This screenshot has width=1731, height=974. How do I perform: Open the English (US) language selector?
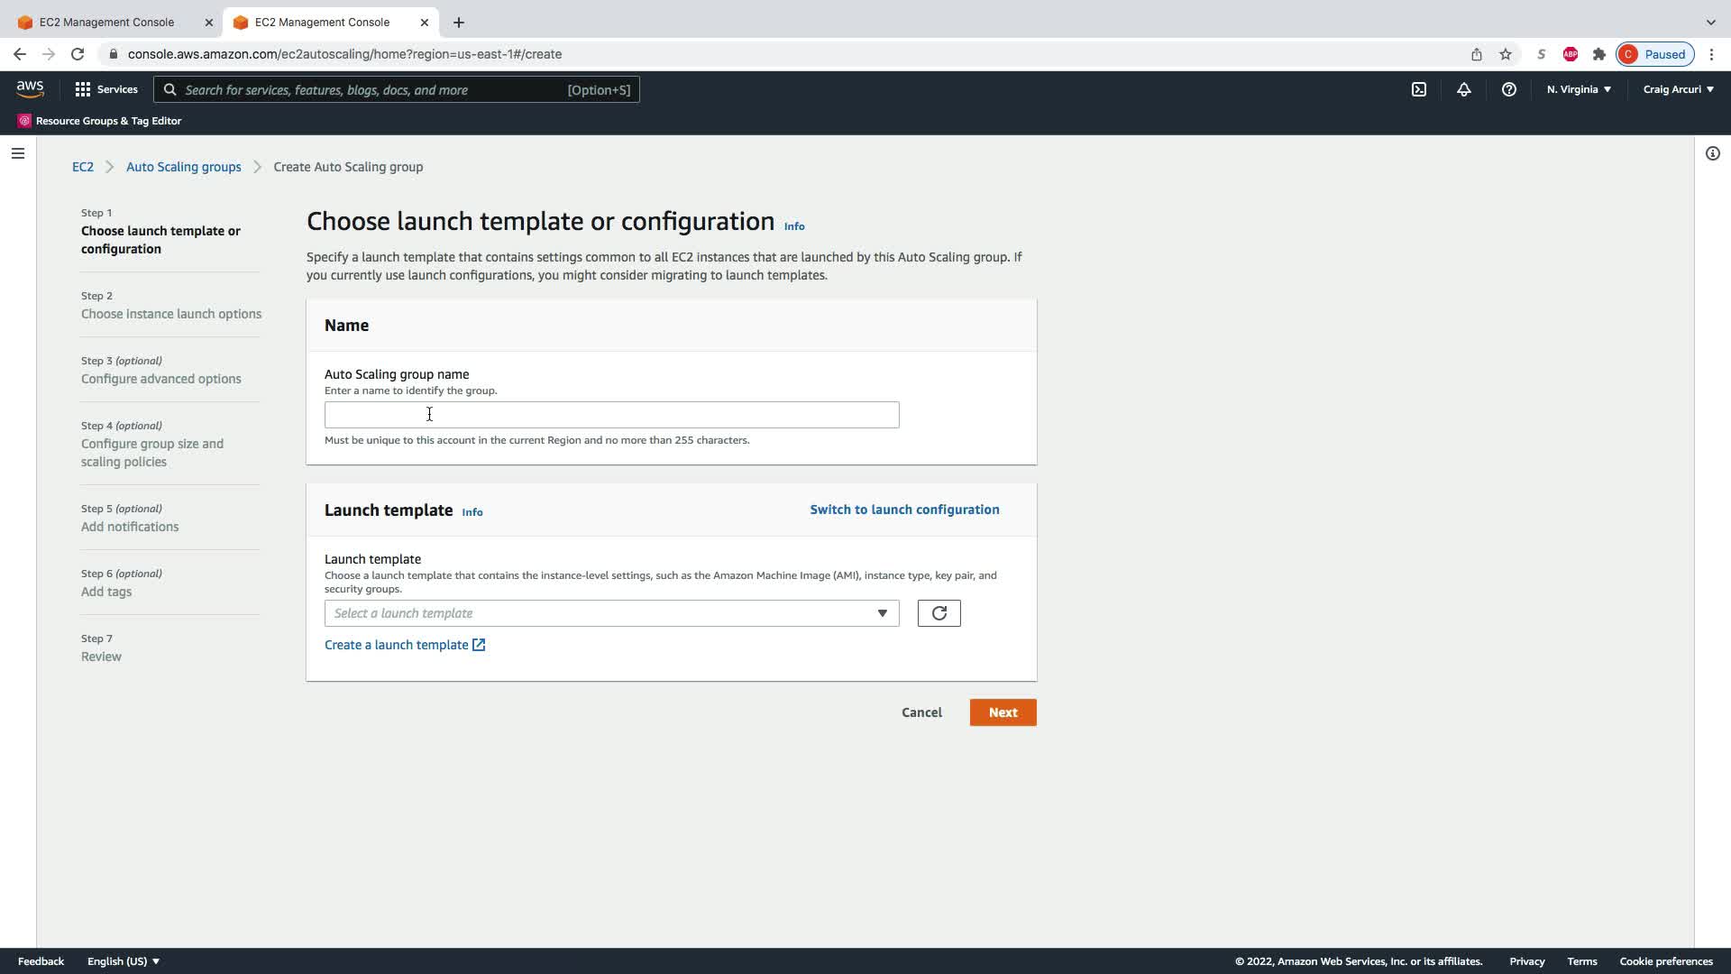(x=124, y=961)
